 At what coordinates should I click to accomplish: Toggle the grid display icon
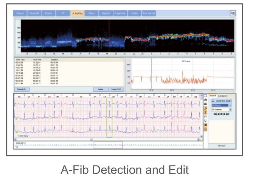pos(205,129)
